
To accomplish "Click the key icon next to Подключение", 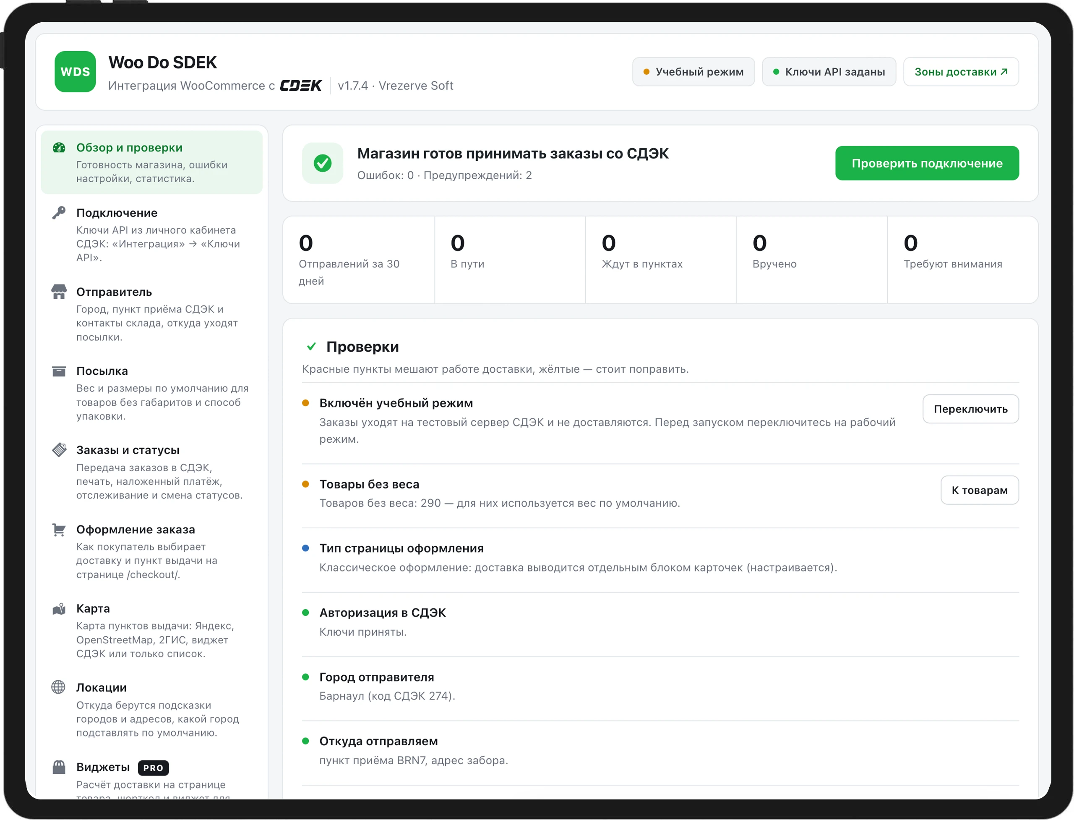I will 59,213.
